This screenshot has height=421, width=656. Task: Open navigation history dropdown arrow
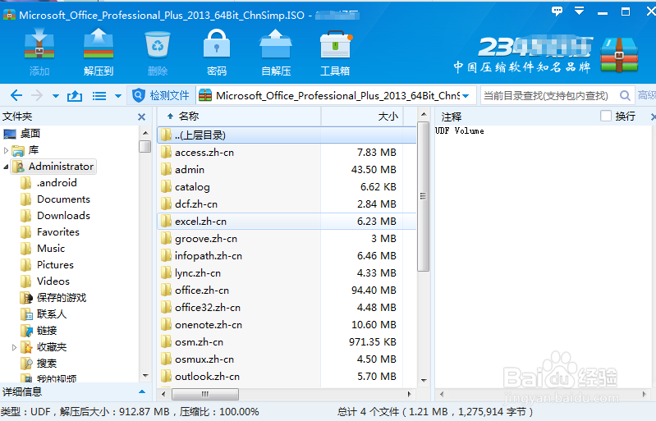pyautogui.click(x=56, y=96)
